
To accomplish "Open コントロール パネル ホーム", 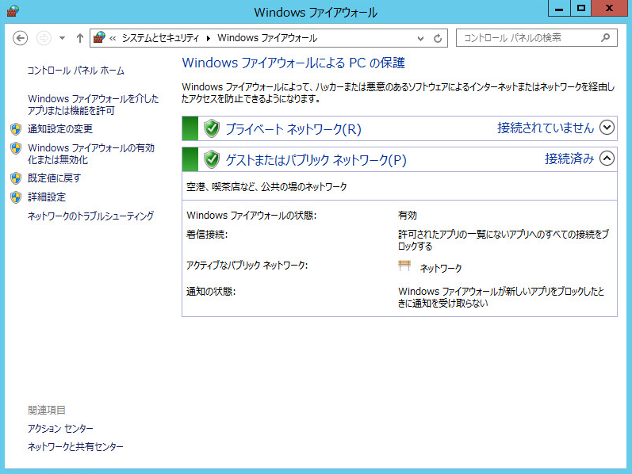I will (x=76, y=71).
